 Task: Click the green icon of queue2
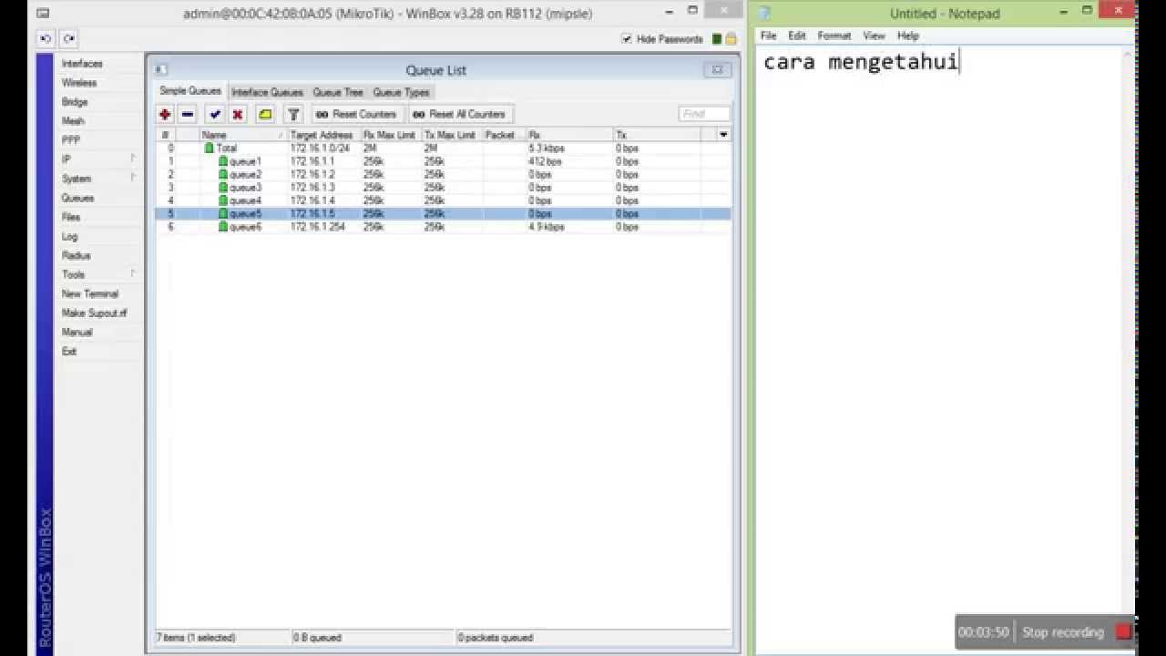223,174
